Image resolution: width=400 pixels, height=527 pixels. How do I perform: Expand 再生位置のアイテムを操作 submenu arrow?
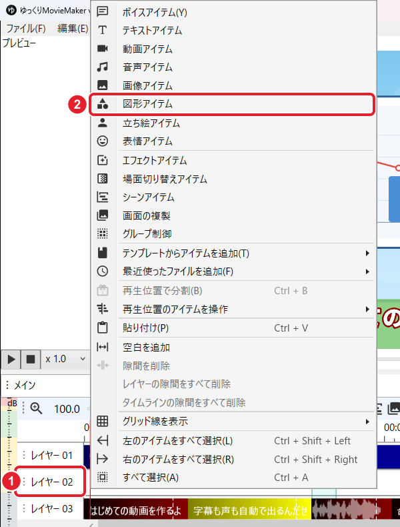[368, 309]
